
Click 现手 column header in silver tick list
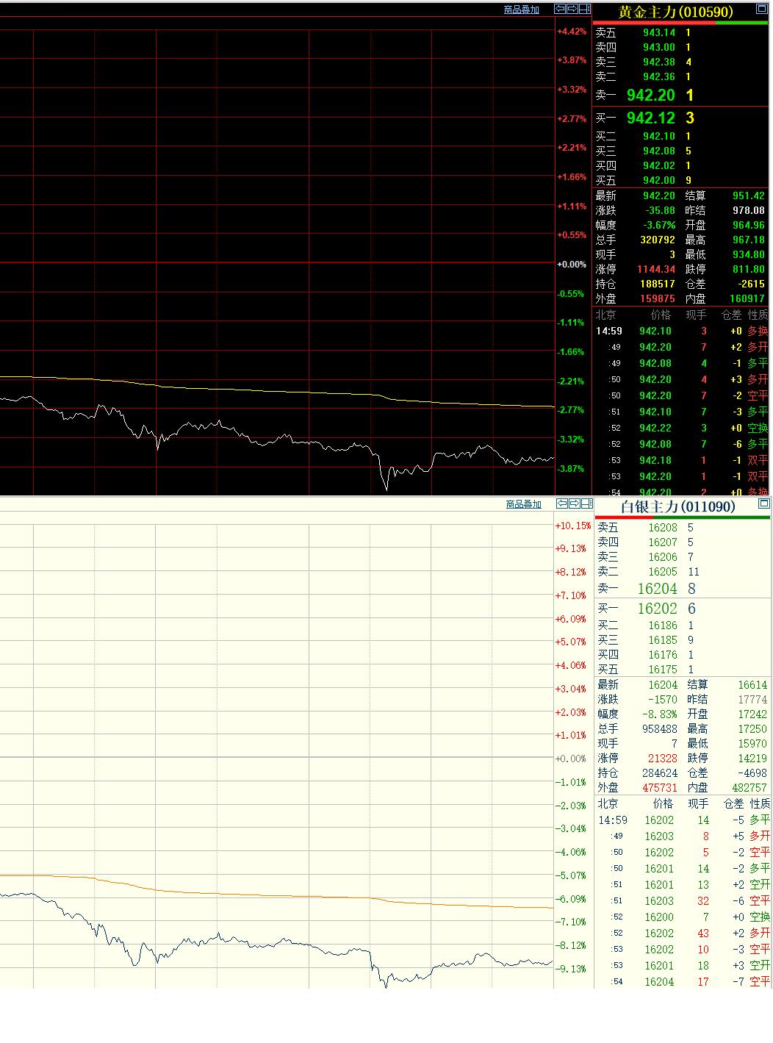click(698, 804)
